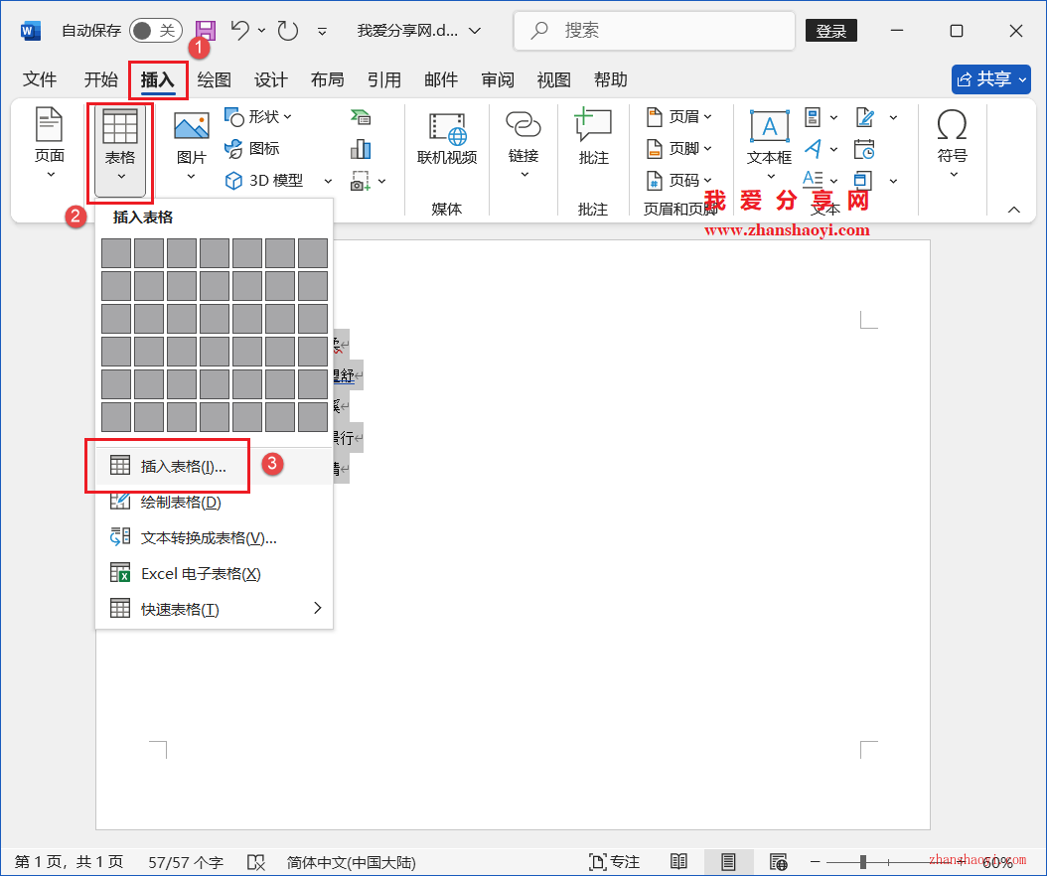Collapse the ribbon with the chevron
This screenshot has height=876, width=1047.
click(1013, 210)
